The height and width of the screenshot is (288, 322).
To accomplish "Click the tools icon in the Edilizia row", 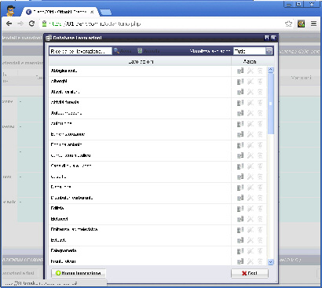I will (x=251, y=209).
